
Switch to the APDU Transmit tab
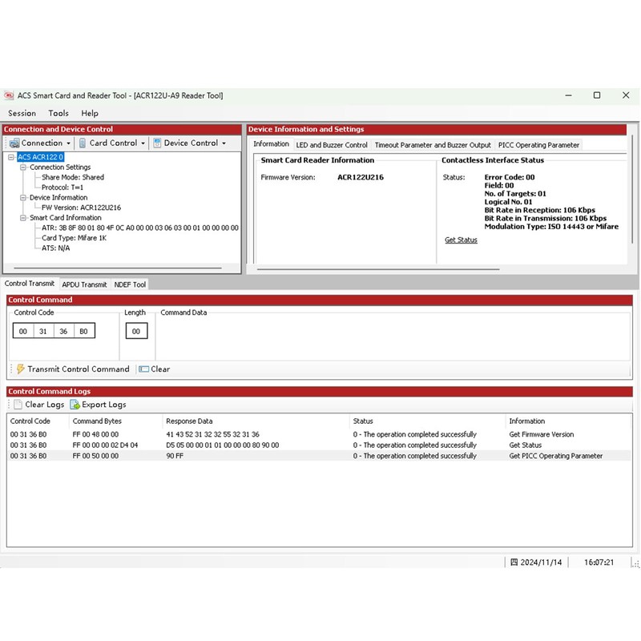tap(84, 284)
